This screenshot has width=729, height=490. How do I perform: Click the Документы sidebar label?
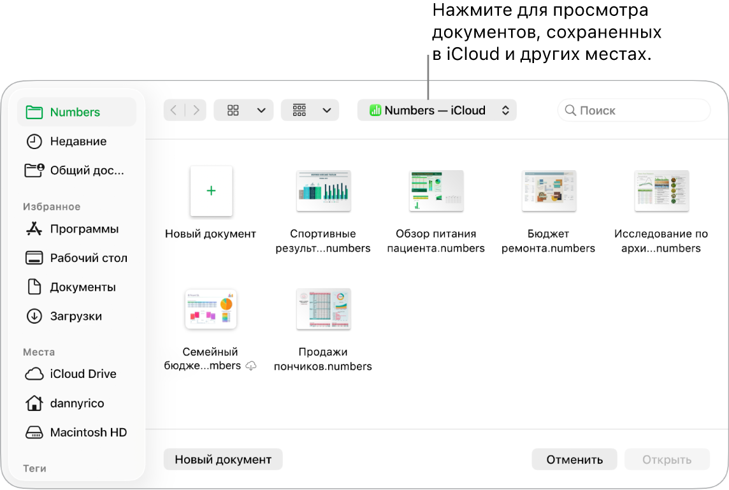coord(83,287)
